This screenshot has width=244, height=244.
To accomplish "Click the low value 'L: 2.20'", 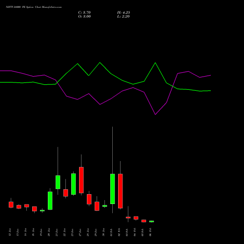I will point(123,17).
